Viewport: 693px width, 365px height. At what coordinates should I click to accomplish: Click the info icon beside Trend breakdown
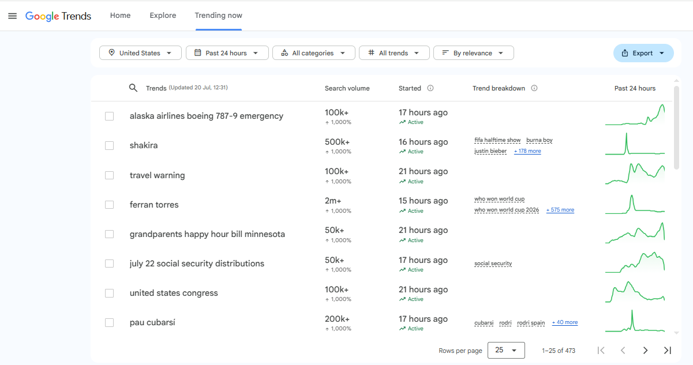(534, 88)
